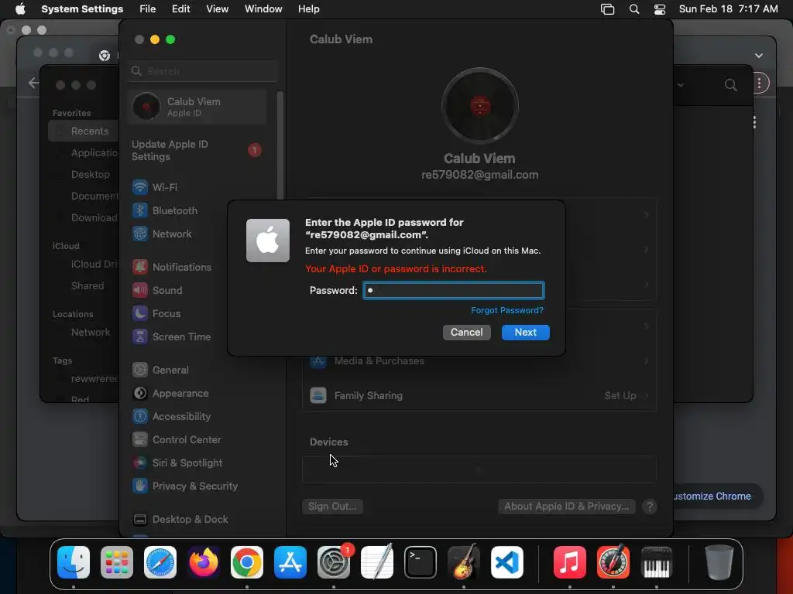Open GarageBand from the Dock
Screen dimensions: 793x594
tap(464, 562)
